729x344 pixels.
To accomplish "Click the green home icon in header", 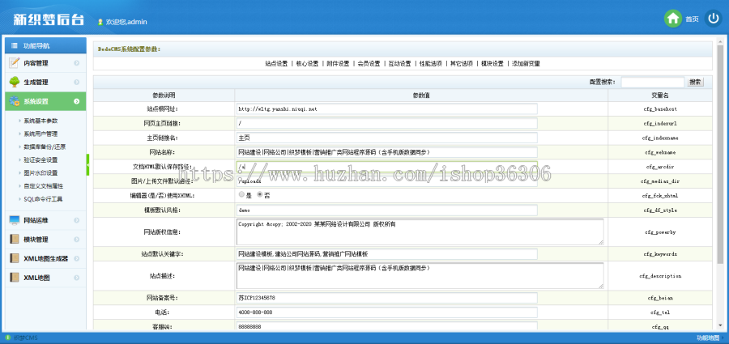I will coord(672,19).
